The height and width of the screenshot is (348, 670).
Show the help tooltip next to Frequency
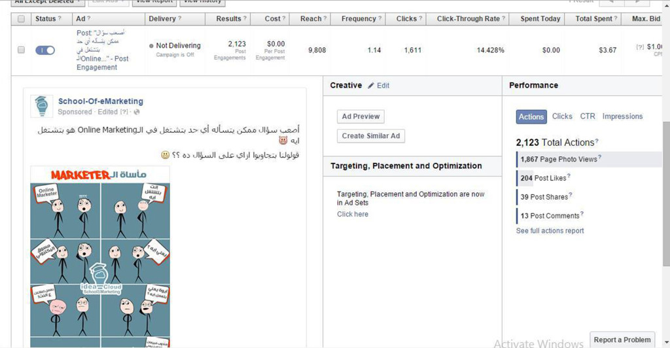(380, 18)
